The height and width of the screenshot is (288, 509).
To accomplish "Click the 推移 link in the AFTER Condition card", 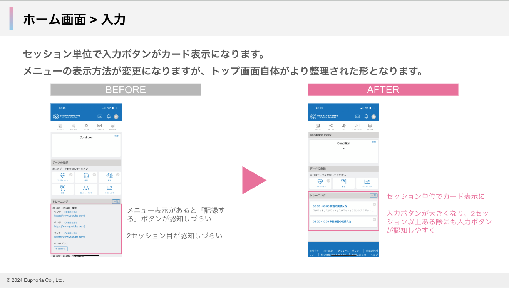I will (374, 142).
